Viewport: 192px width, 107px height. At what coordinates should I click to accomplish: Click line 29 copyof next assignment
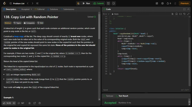point(141,59)
